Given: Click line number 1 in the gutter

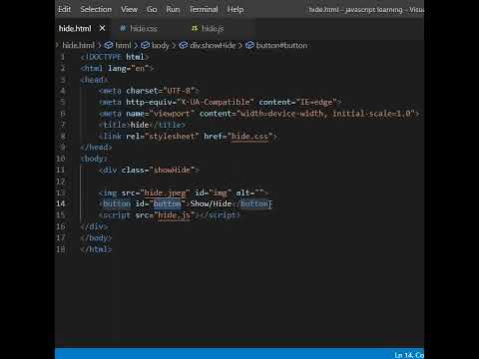Looking at the screenshot, I should (x=62, y=57).
